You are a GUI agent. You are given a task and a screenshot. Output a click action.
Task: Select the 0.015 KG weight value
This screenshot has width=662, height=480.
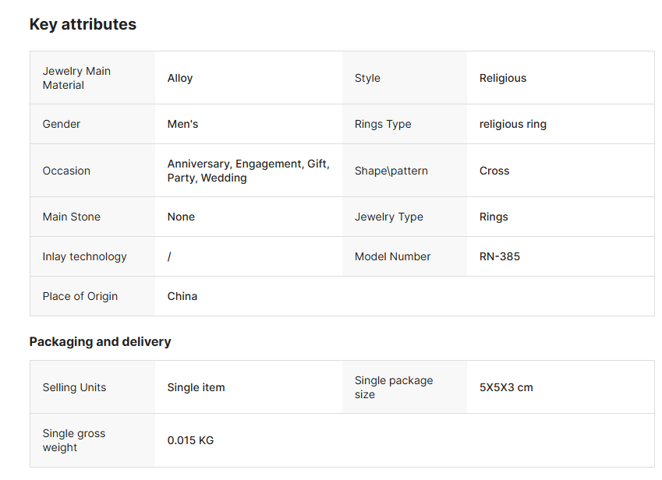pos(190,440)
